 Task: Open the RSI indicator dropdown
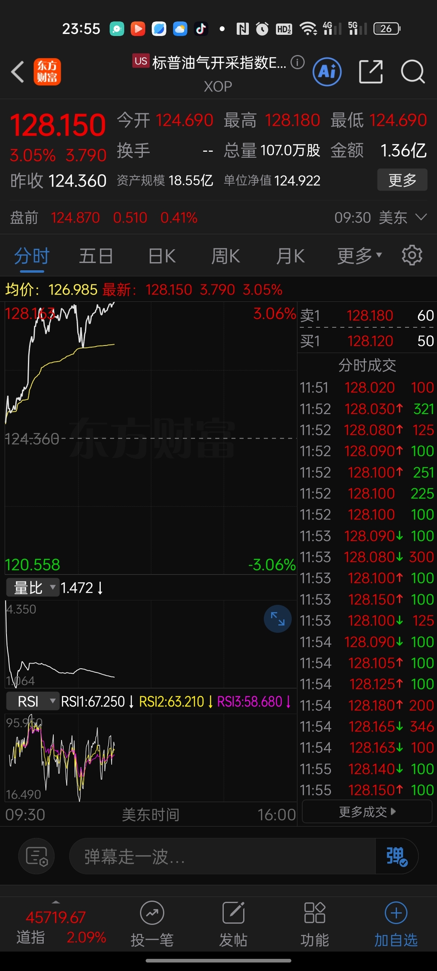pyautogui.click(x=32, y=701)
